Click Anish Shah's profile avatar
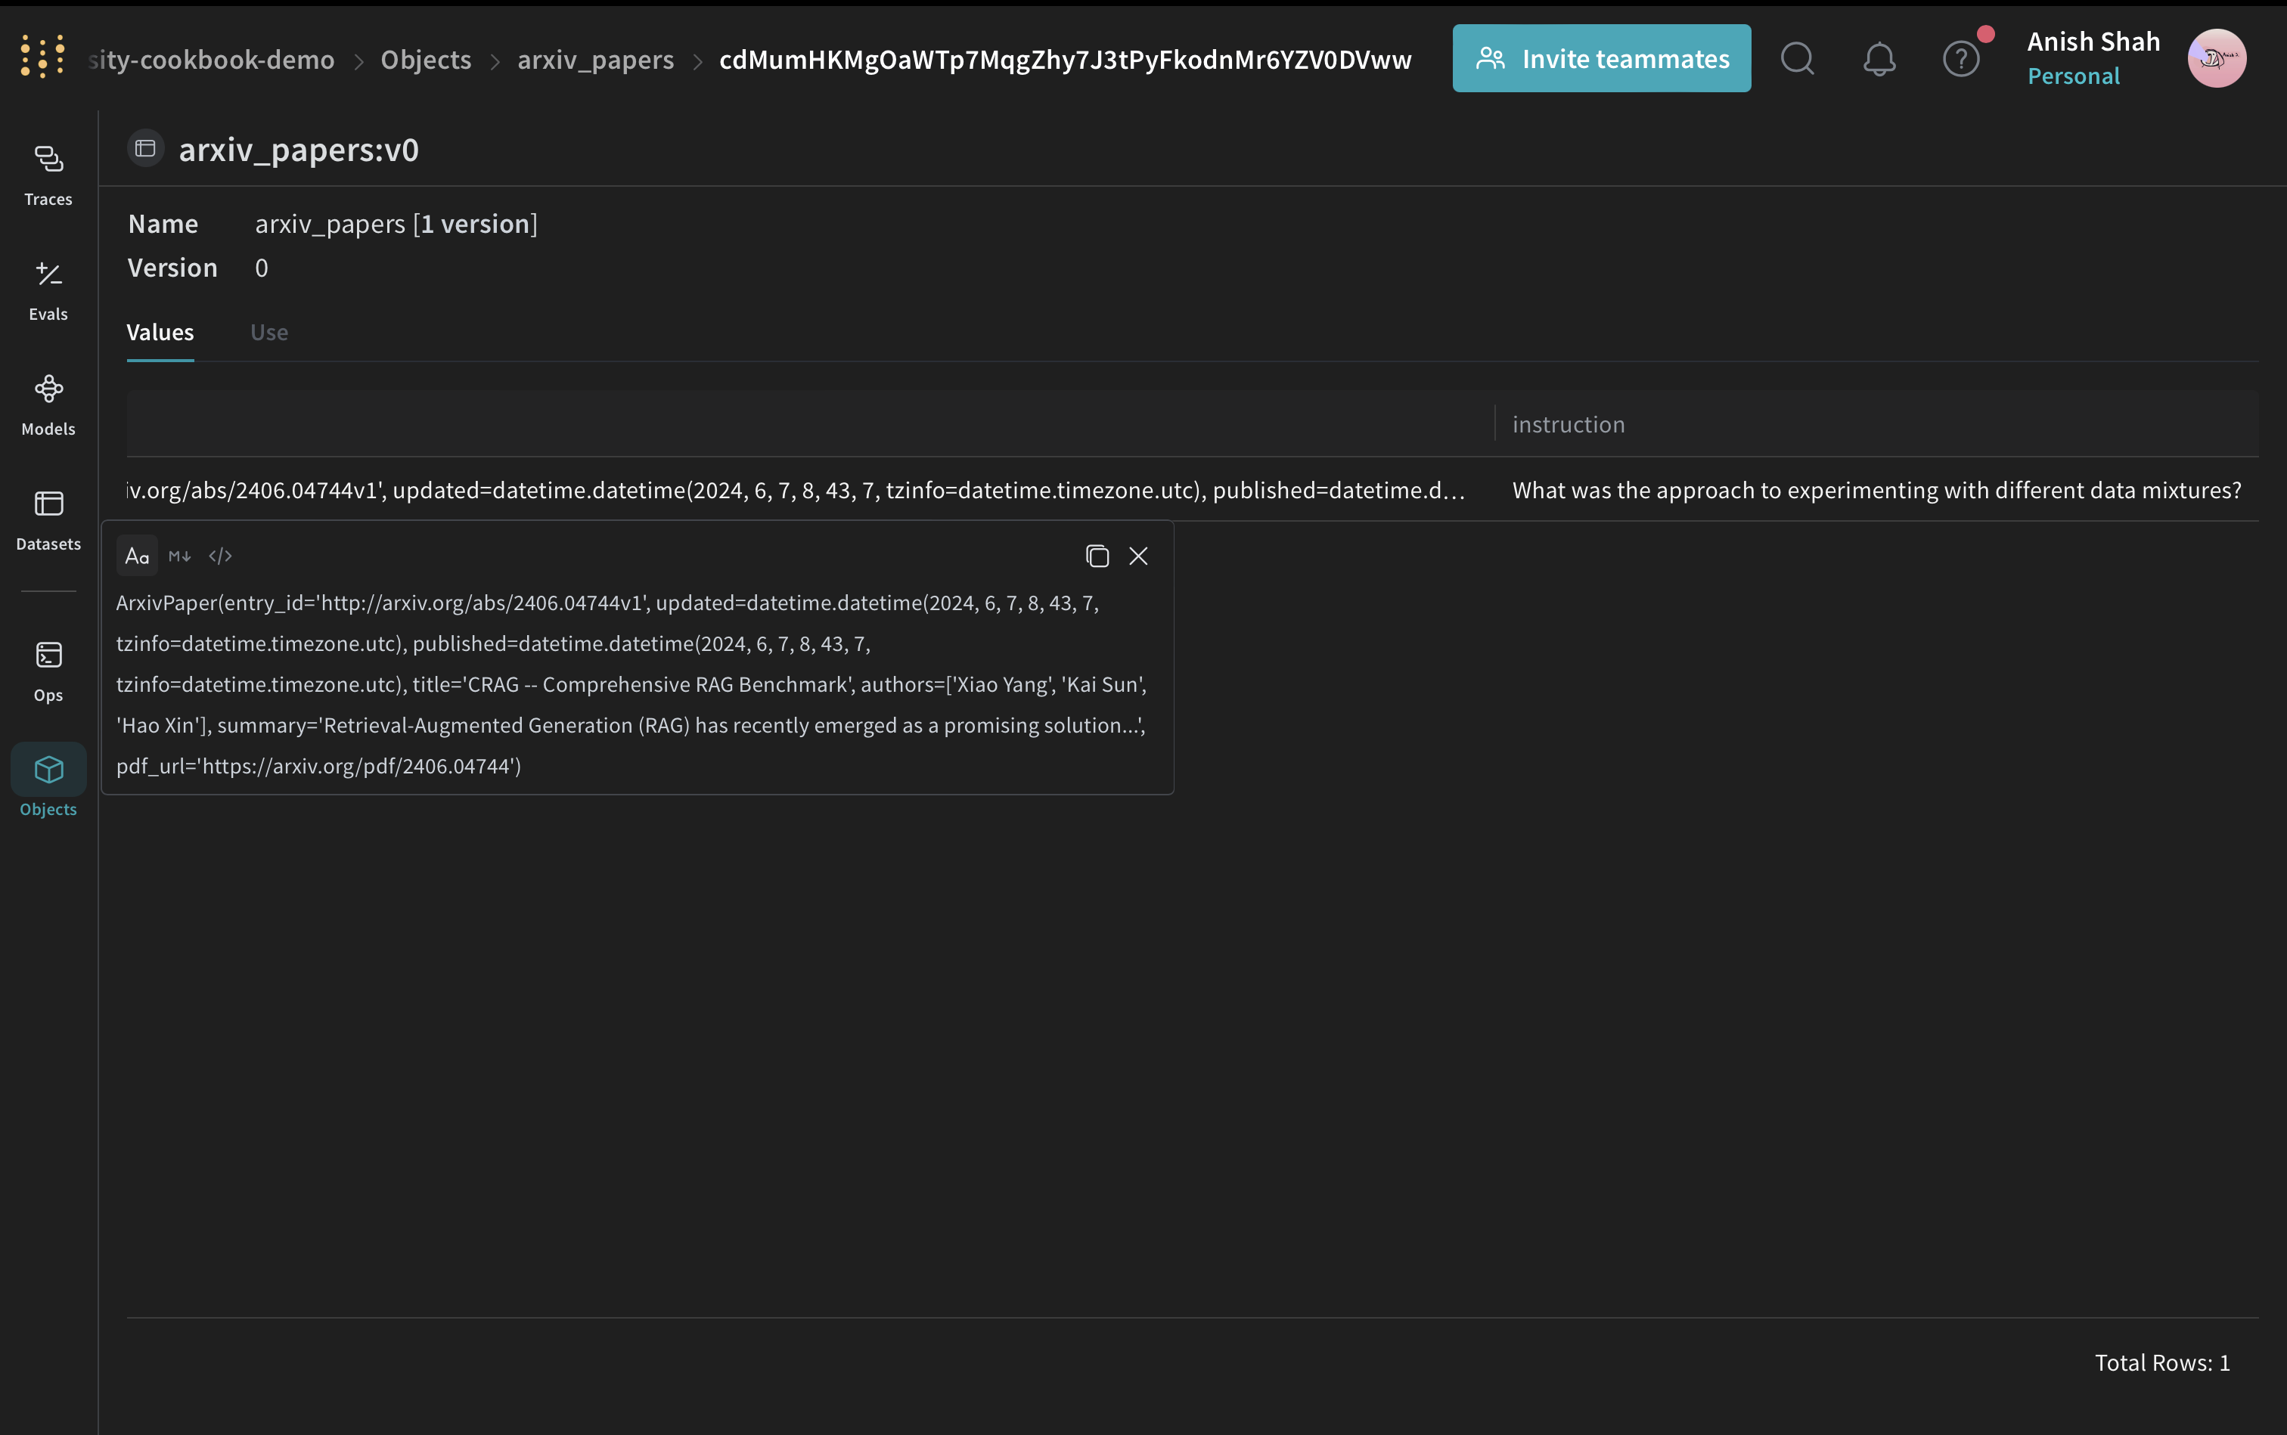Viewport: 2287px width, 1435px height. 2217,58
